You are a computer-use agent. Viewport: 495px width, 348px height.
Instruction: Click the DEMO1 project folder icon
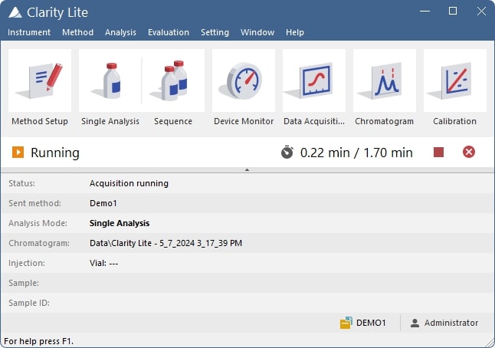pyautogui.click(x=346, y=323)
